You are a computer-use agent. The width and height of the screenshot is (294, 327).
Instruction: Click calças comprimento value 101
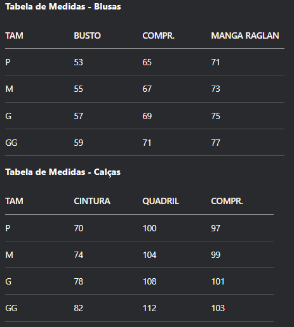[x=218, y=281]
